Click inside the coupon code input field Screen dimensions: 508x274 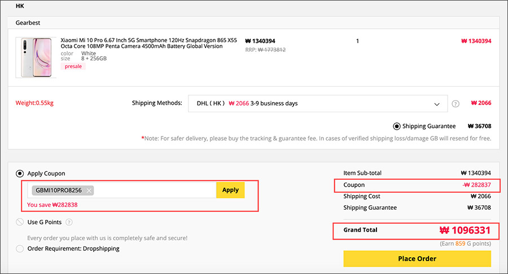pos(122,190)
